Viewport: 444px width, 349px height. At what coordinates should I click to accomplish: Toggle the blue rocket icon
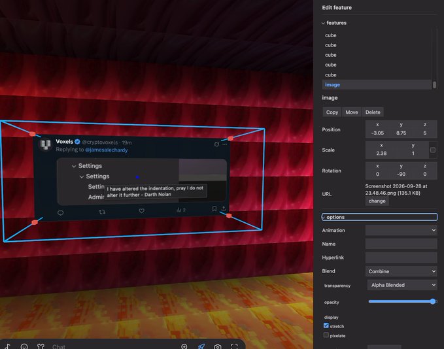pyautogui.click(x=201, y=346)
